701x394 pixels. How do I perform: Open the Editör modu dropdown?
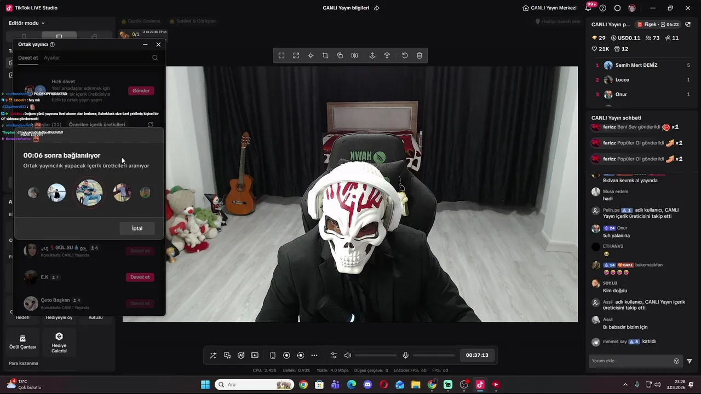[27, 23]
